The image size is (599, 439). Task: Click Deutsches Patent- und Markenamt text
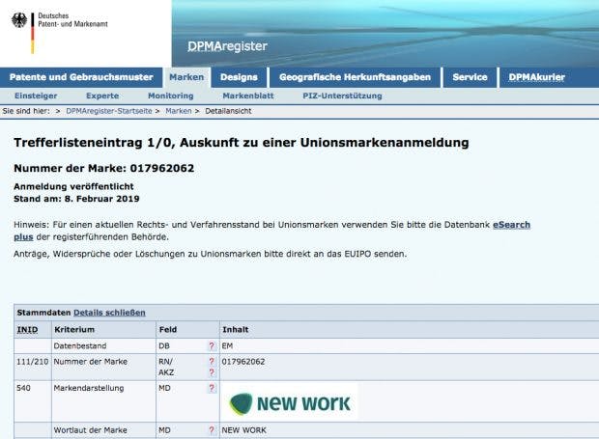(x=72, y=20)
